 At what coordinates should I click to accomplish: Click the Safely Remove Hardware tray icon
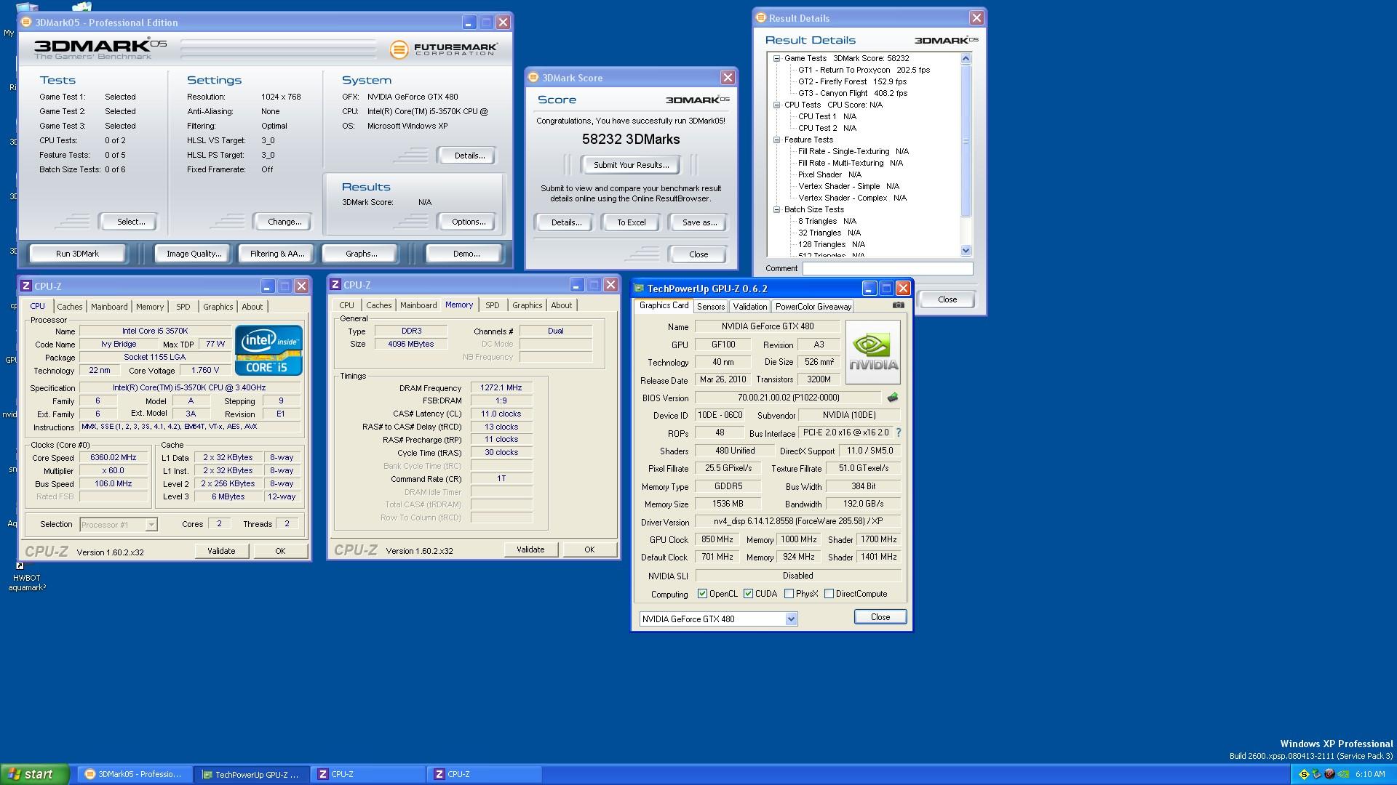(1316, 775)
